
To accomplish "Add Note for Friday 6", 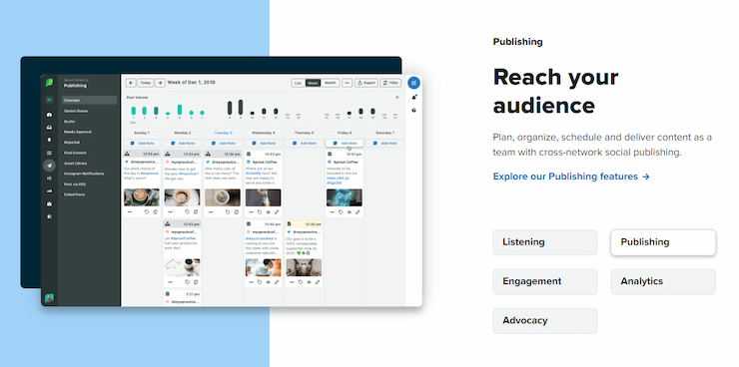I will point(345,143).
